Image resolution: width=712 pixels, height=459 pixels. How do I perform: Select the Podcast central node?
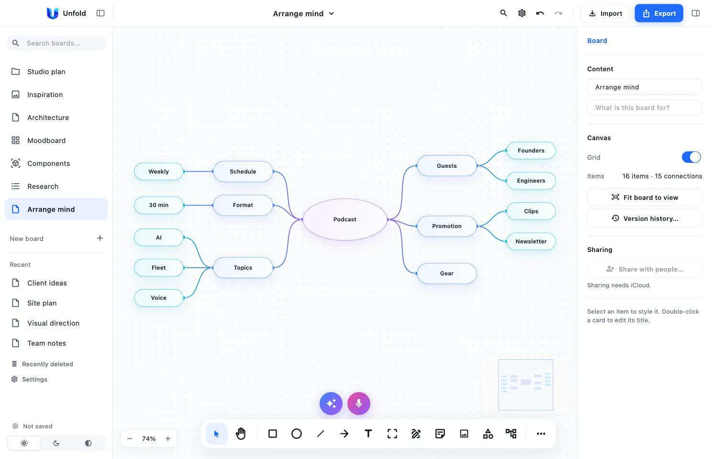click(x=345, y=219)
